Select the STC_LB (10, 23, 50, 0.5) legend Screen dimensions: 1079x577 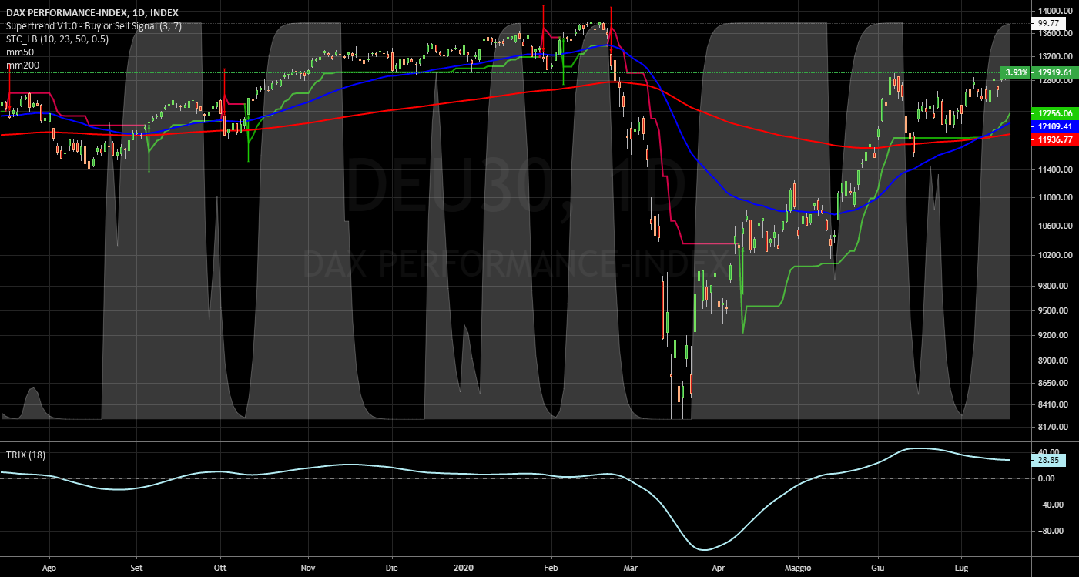pos(57,39)
